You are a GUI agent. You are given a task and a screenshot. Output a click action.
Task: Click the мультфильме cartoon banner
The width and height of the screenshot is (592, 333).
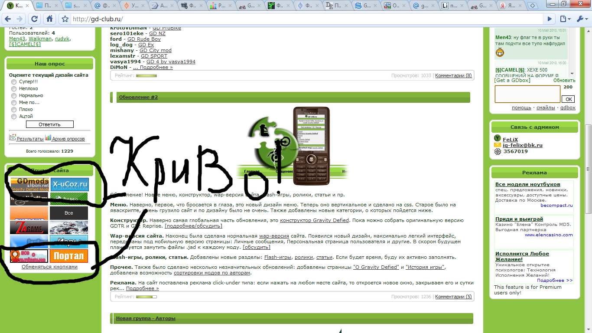[29, 256]
